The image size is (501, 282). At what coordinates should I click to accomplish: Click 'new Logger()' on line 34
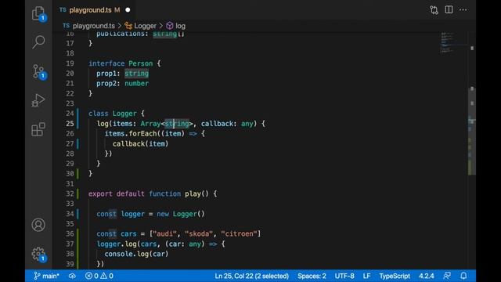181,214
